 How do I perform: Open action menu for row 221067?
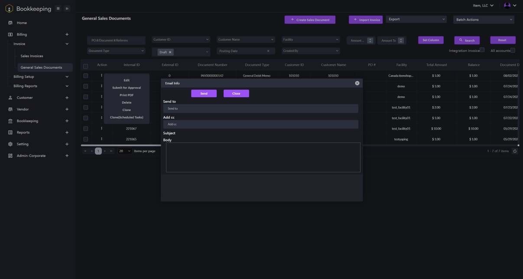click(x=102, y=128)
